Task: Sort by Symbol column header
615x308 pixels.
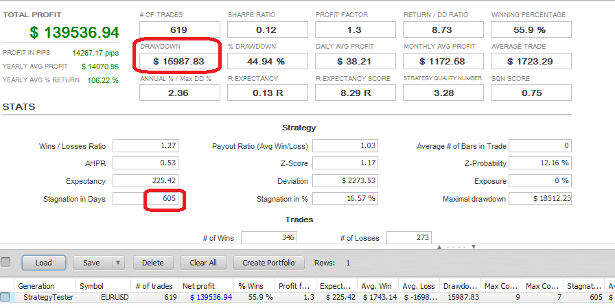Action: pos(91,286)
